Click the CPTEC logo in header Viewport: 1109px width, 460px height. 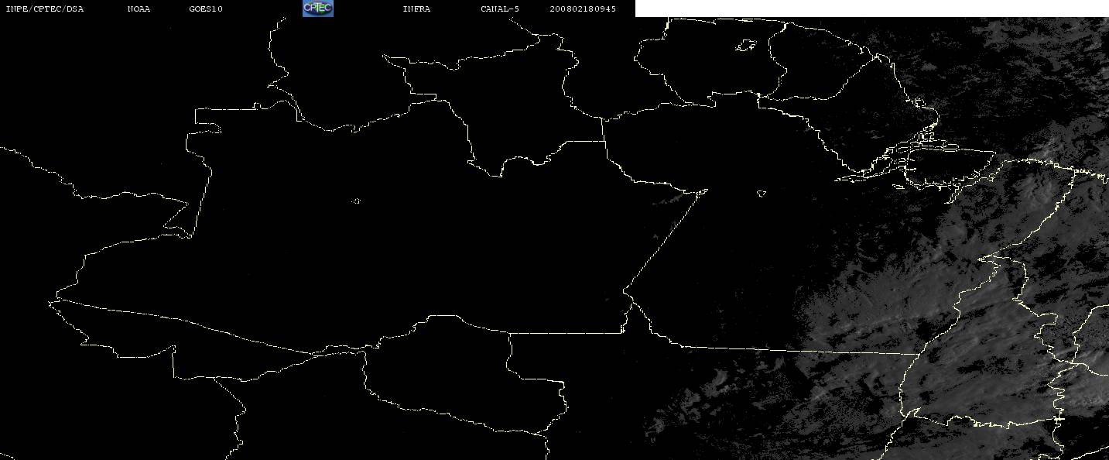point(317,9)
